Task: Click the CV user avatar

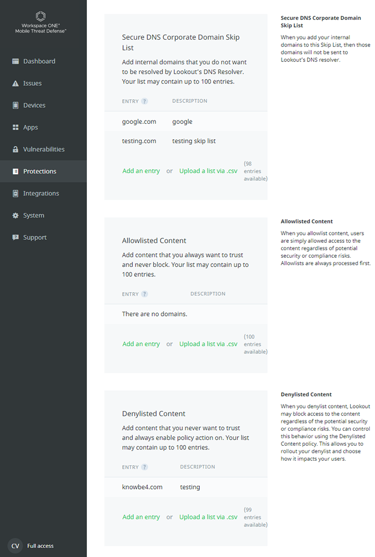Action: pos(16,546)
